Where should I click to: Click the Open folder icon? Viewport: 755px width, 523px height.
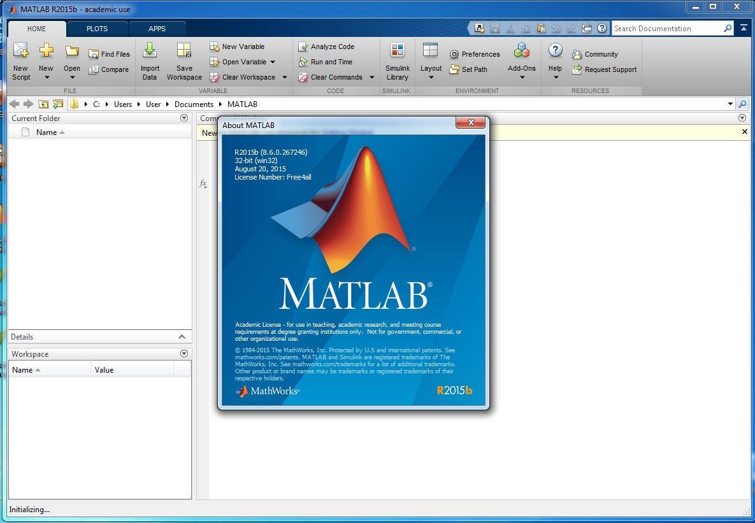(x=72, y=50)
